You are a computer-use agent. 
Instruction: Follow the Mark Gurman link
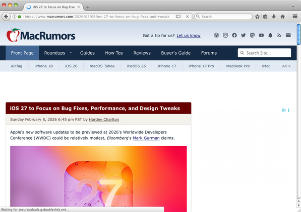146,138
